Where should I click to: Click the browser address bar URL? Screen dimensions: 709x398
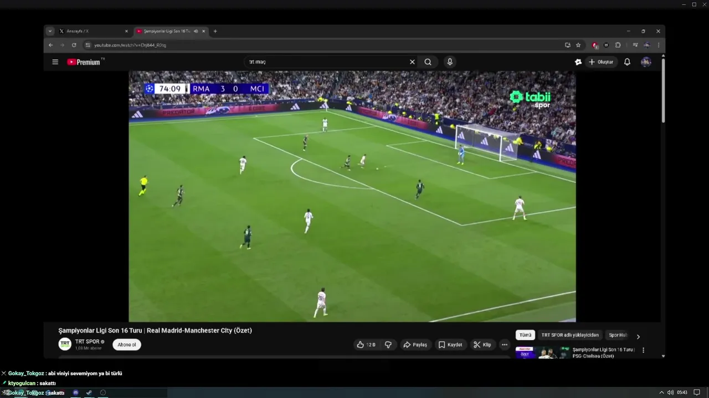coord(130,45)
